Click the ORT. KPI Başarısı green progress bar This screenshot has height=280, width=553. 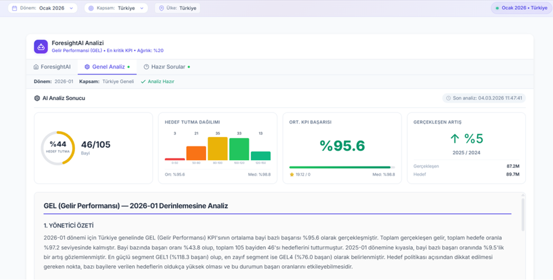[x=342, y=167]
